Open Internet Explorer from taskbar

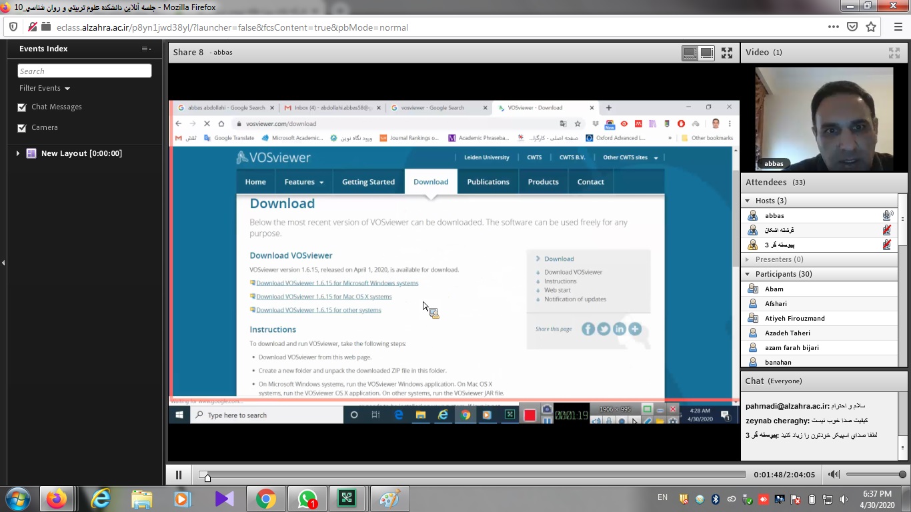pyautogui.click(x=101, y=499)
